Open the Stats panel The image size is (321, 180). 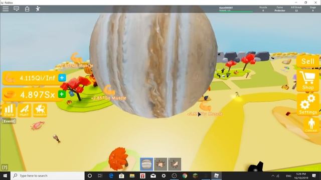coord(9,110)
